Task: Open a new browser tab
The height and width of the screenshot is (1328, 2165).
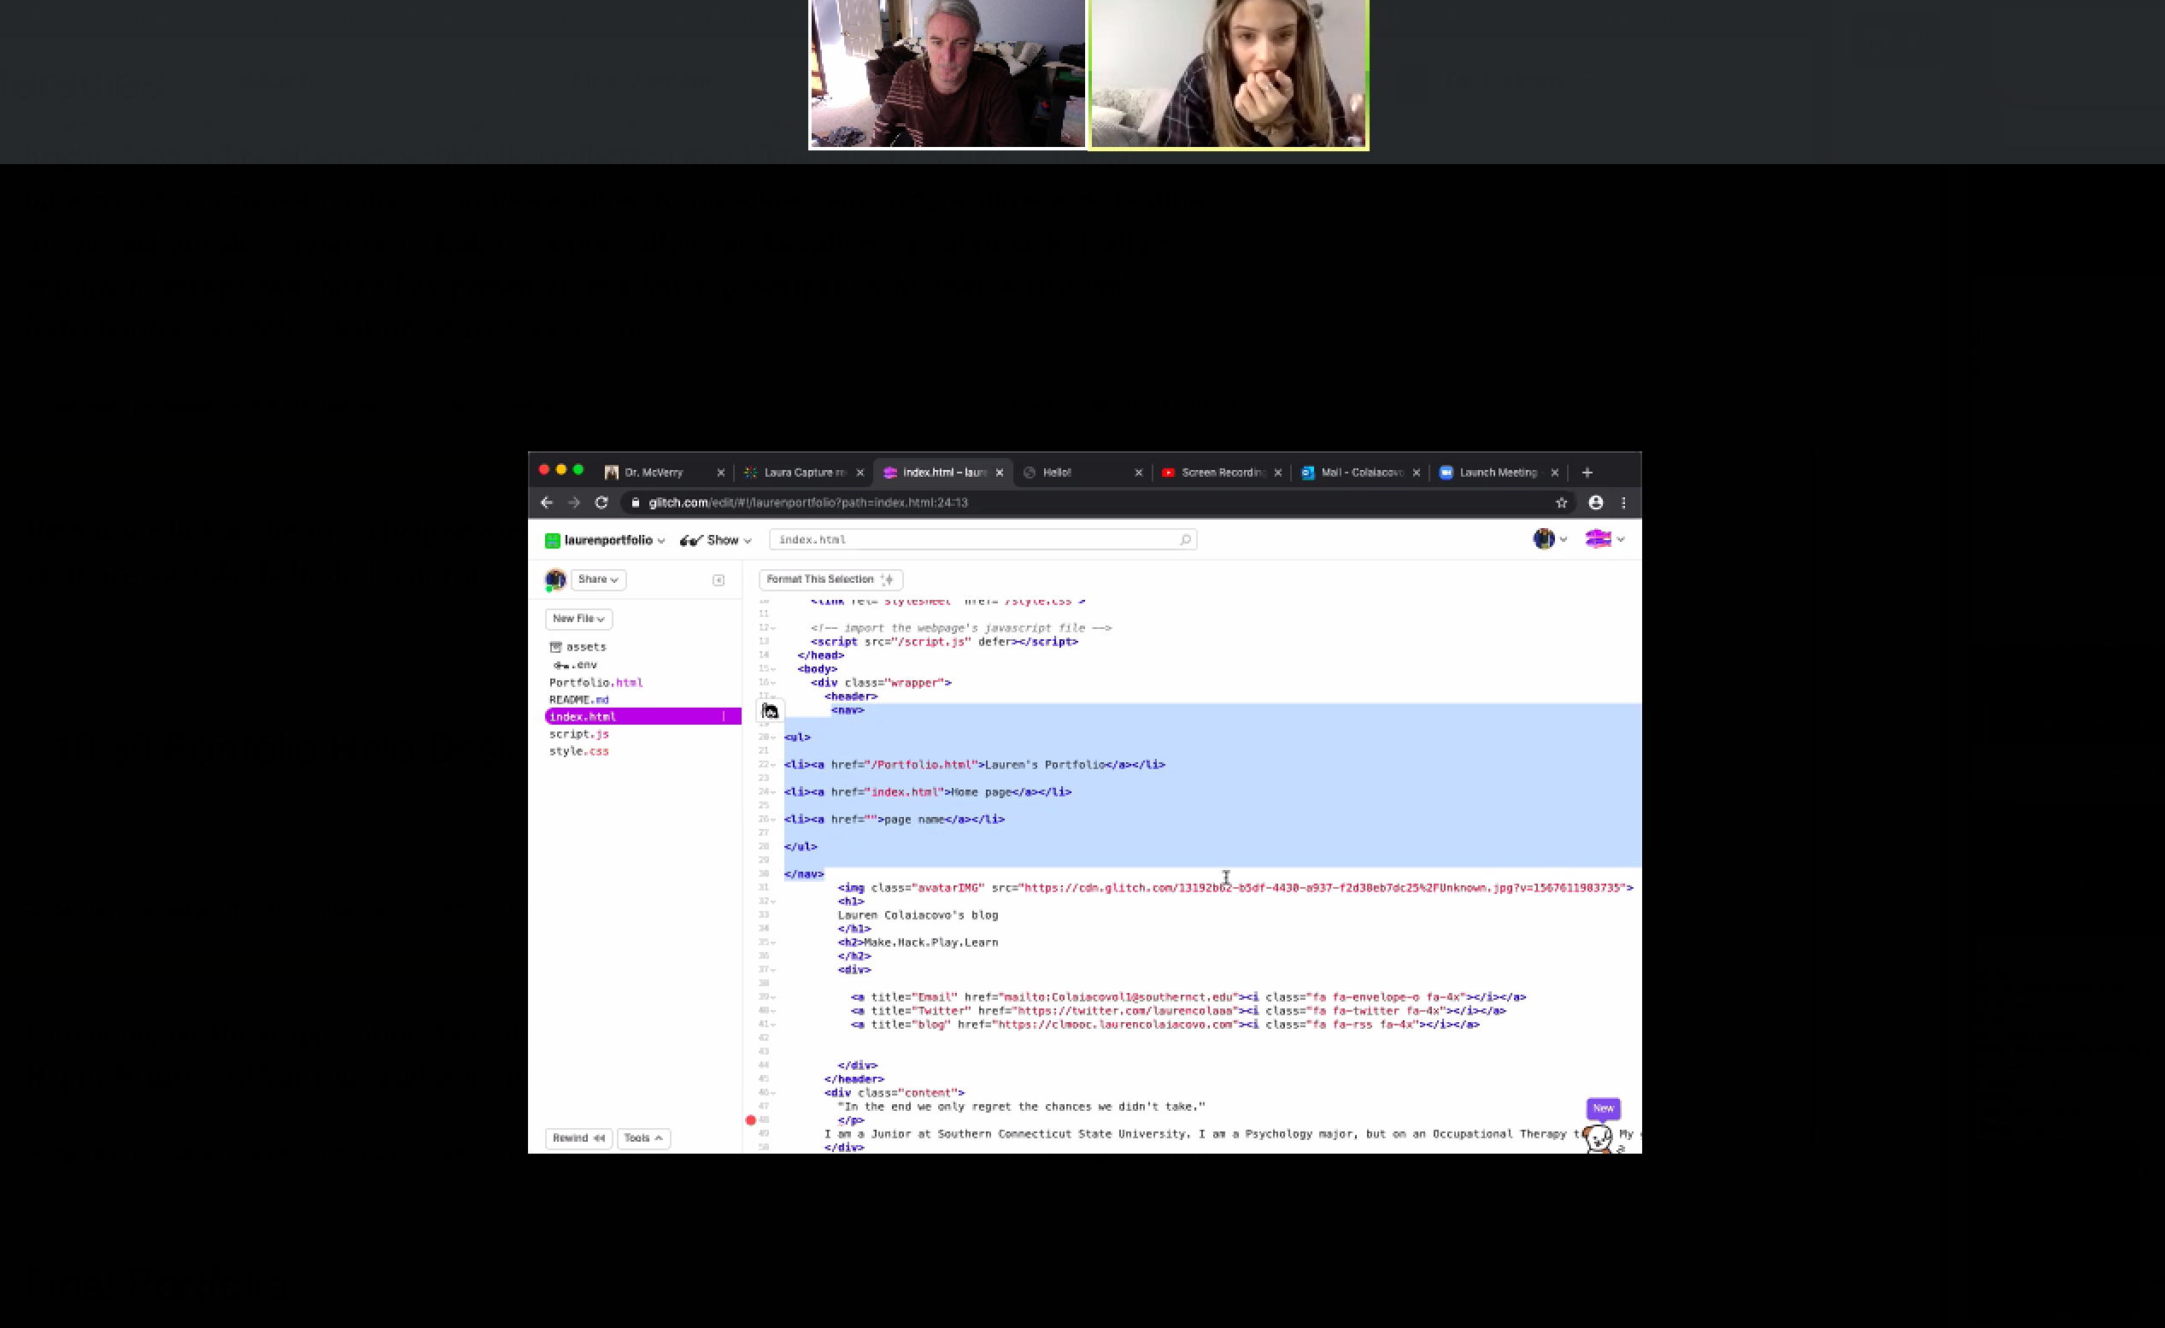Action: click(1587, 473)
